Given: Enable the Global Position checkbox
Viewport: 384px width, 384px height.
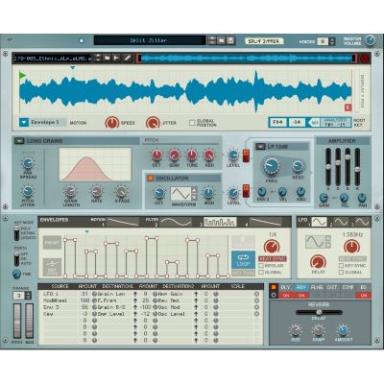Looking at the screenshot, I should point(192,123).
